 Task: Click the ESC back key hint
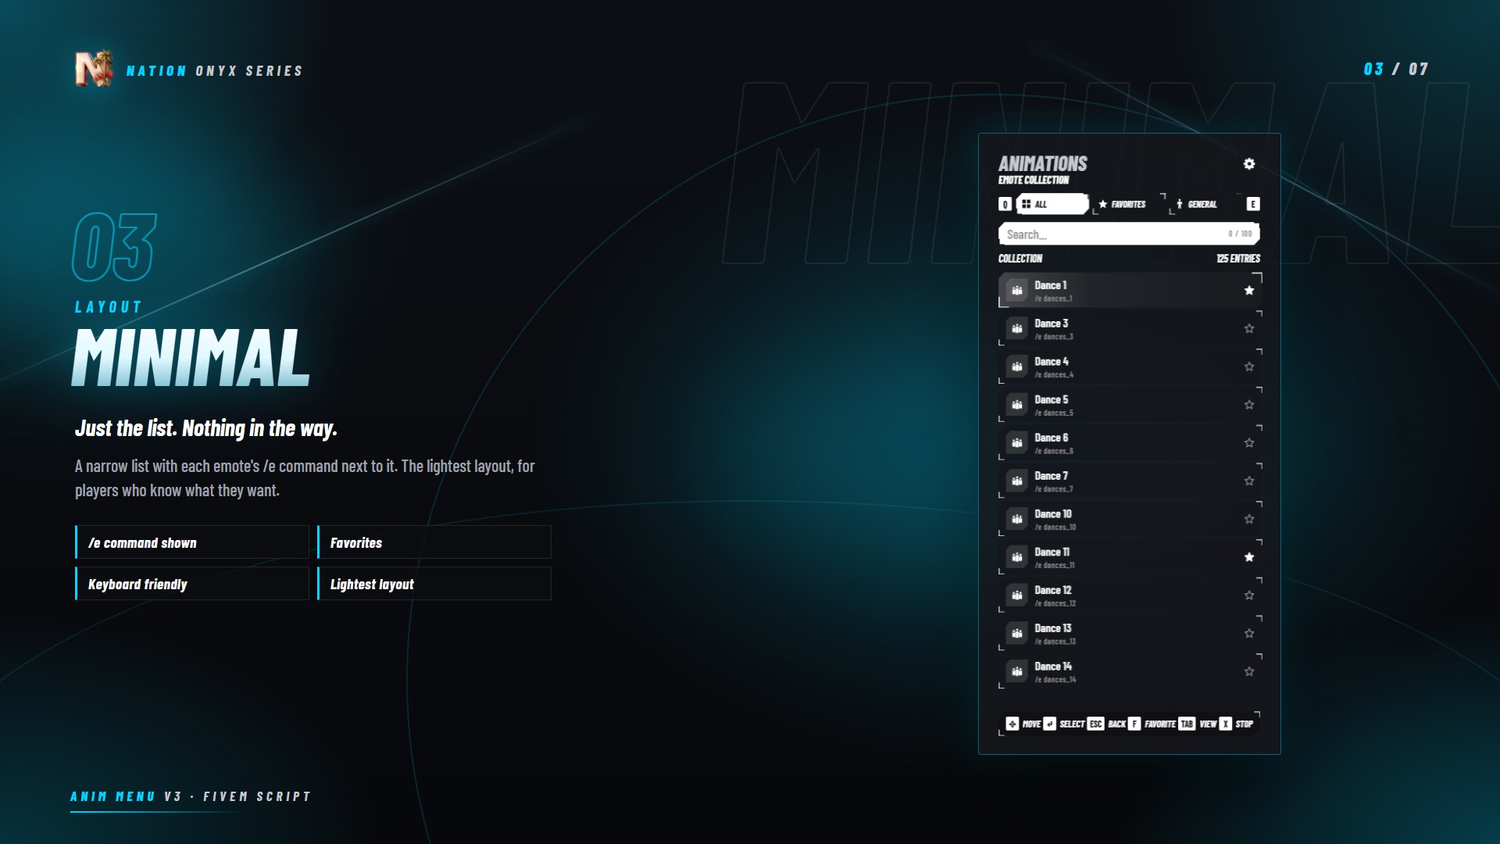tap(1096, 724)
